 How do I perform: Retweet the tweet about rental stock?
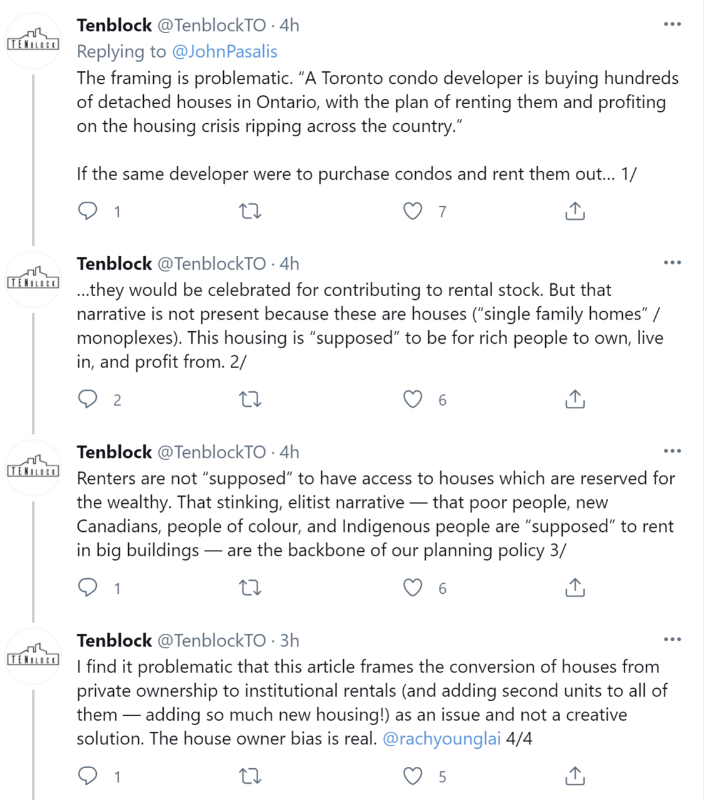[250, 399]
